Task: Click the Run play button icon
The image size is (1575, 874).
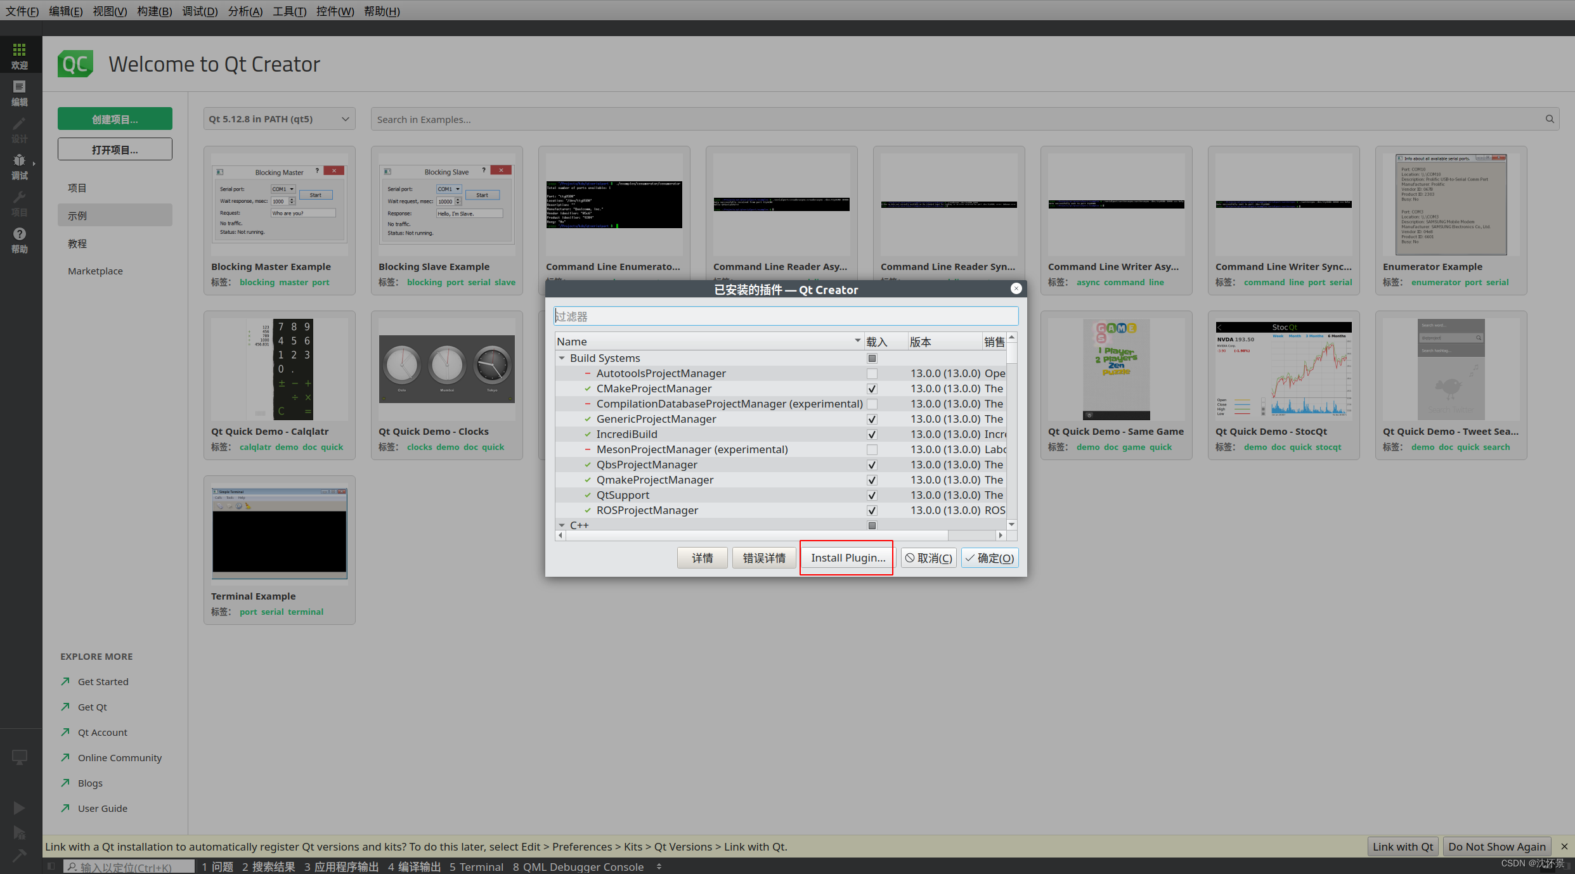Action: point(19,807)
